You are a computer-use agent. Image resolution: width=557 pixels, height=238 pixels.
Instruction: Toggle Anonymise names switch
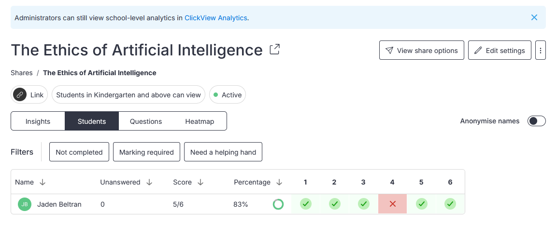(536, 121)
